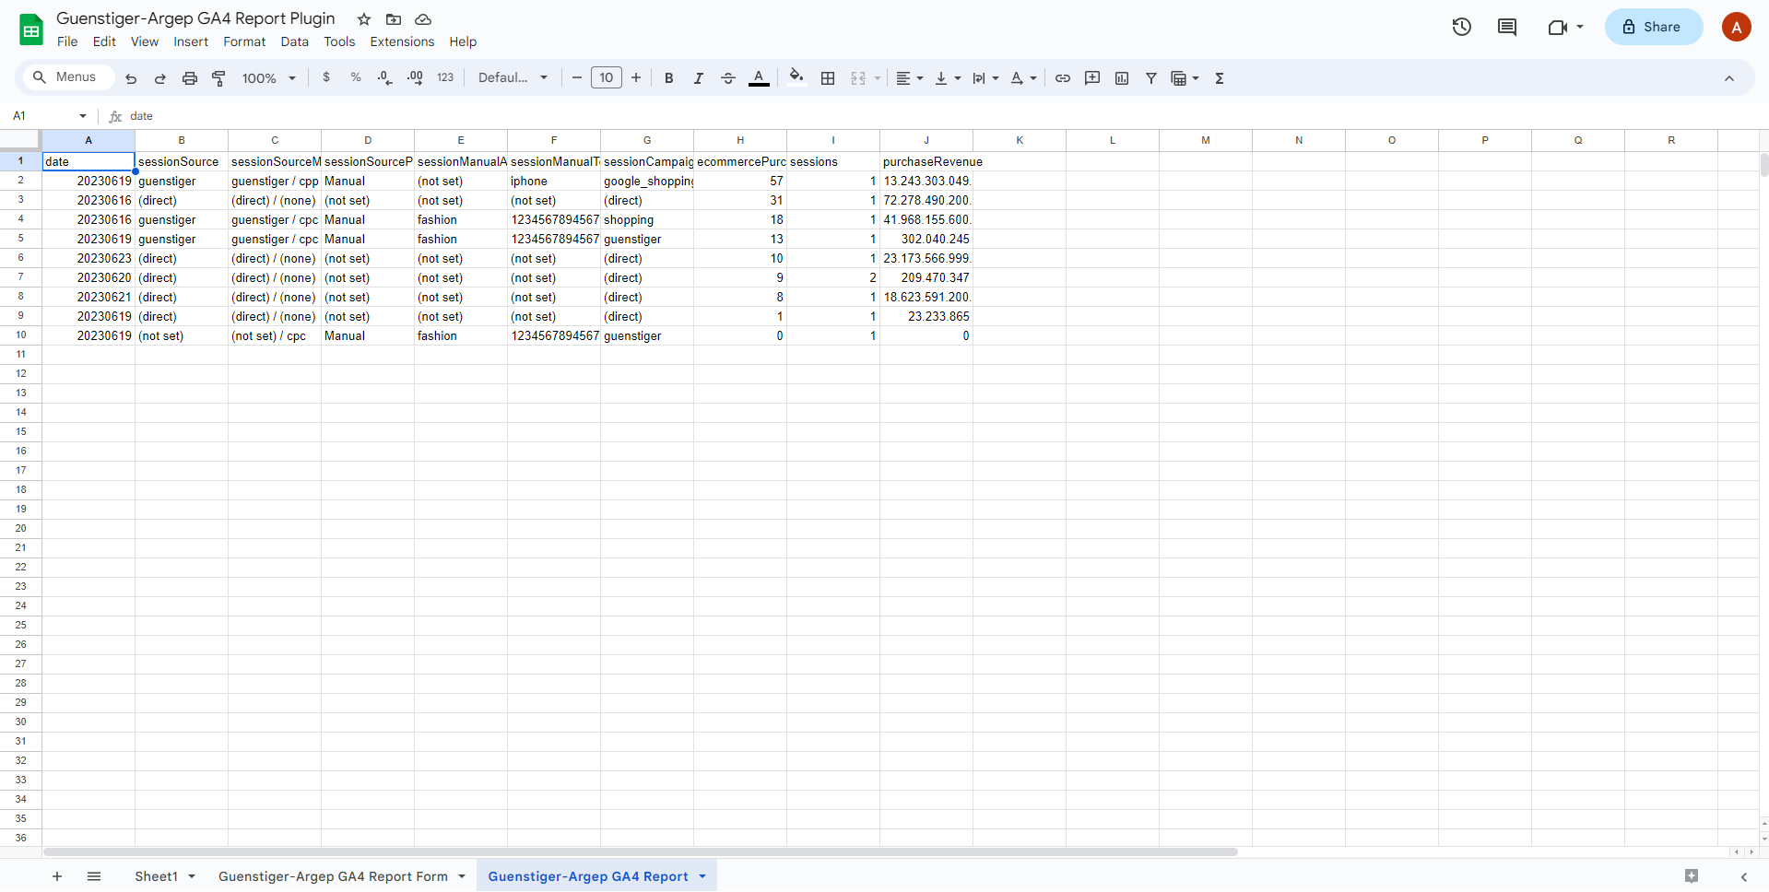
Task: Open Guenstiger-Argep GA4 Report tab menu arrow
Action: [702, 876]
